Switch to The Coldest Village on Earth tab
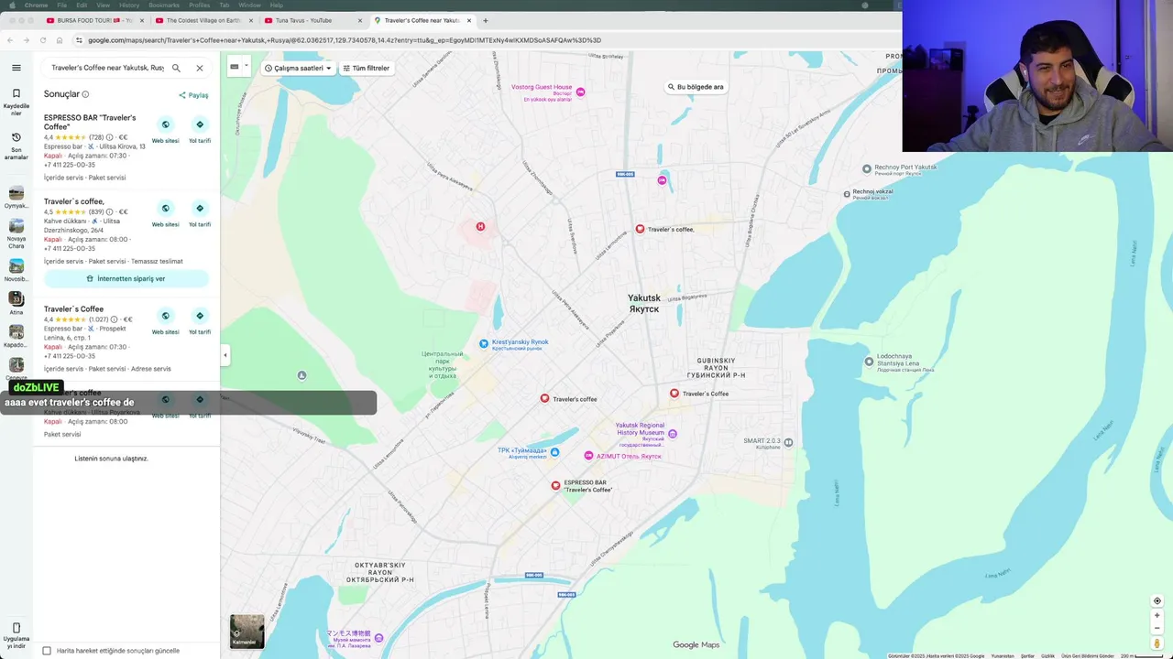This screenshot has width=1173, height=659. 203,20
